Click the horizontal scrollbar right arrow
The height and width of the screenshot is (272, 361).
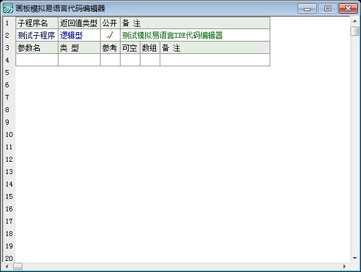[x=344, y=266]
